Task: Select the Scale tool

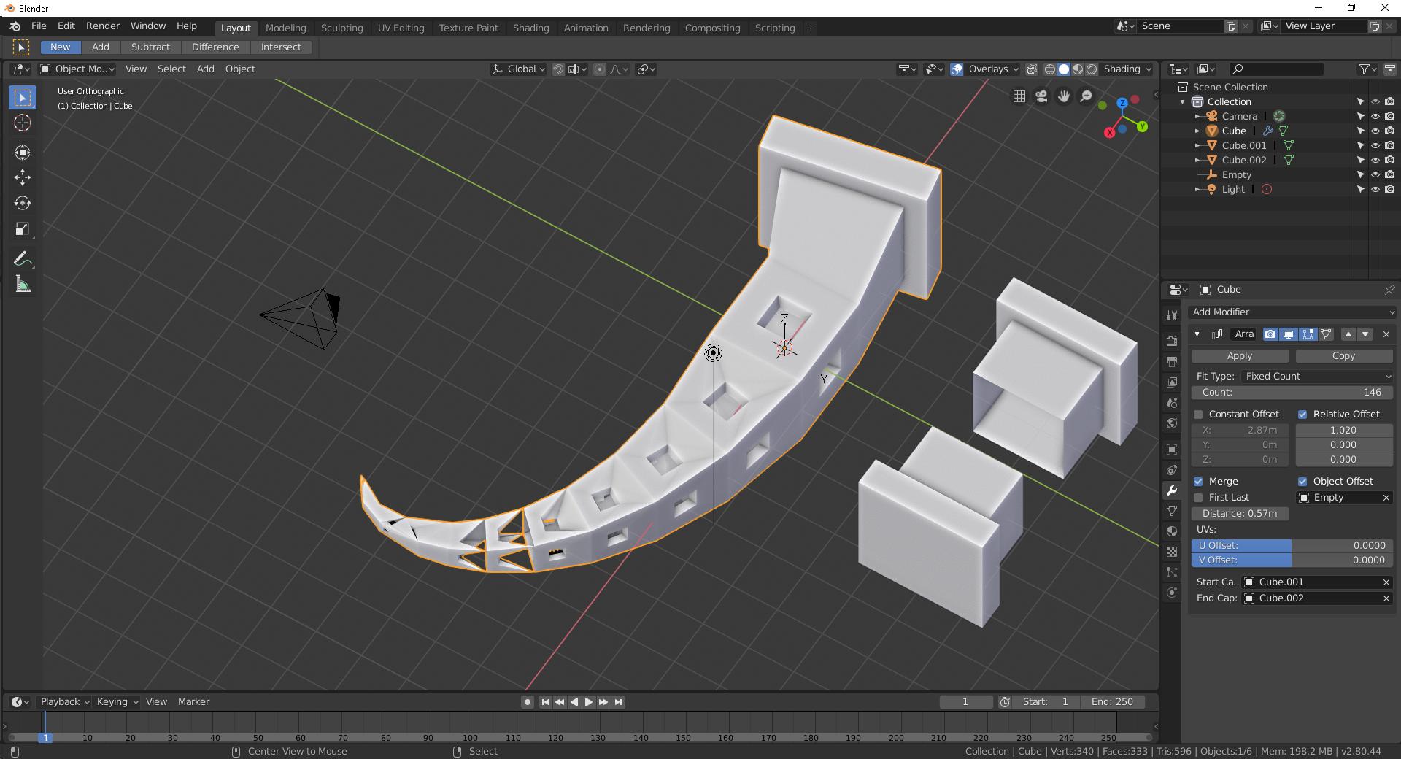Action: tap(23, 229)
